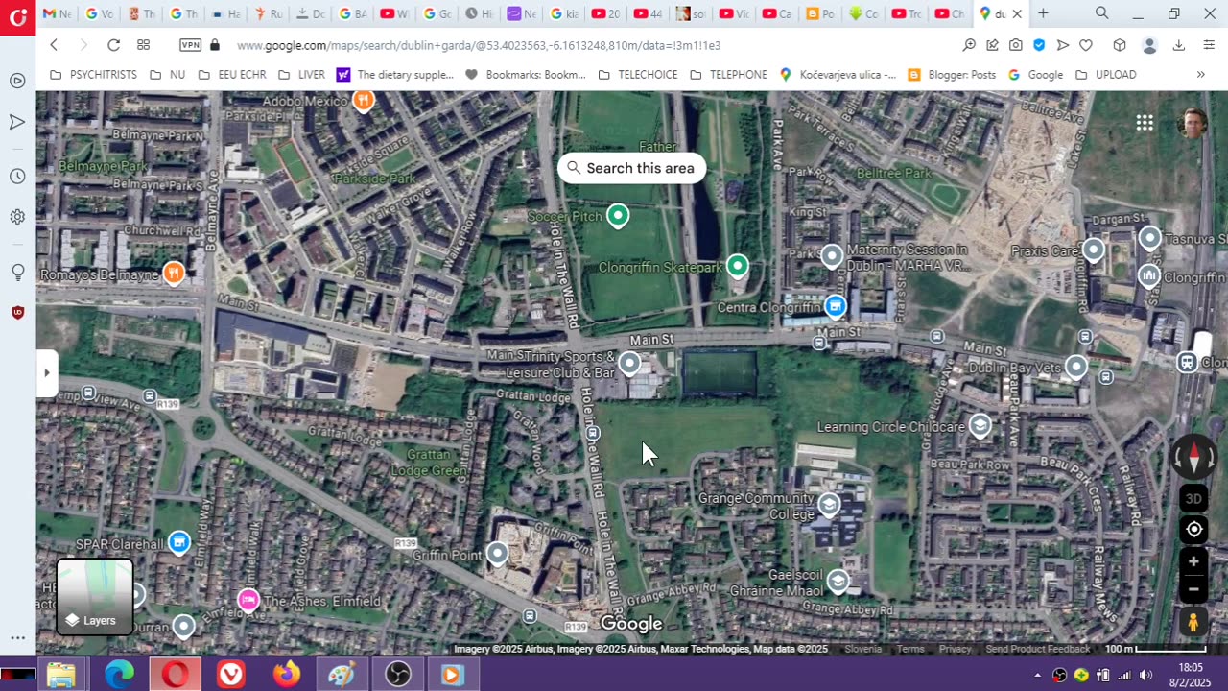Toggle the Opera VPN badge
Image resolution: width=1228 pixels, height=691 pixels.
191,45
